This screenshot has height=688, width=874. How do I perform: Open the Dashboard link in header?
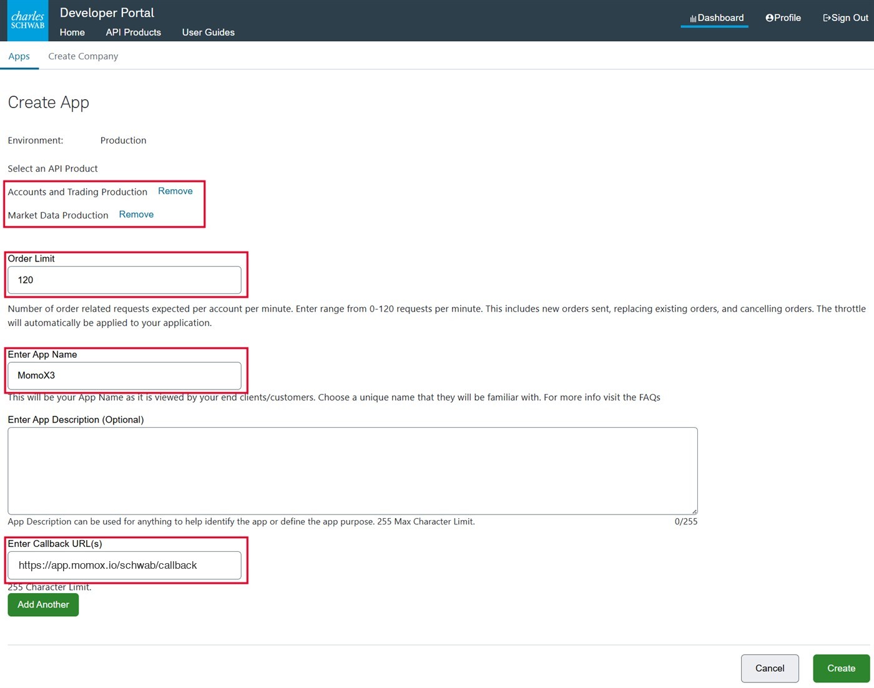tap(716, 18)
